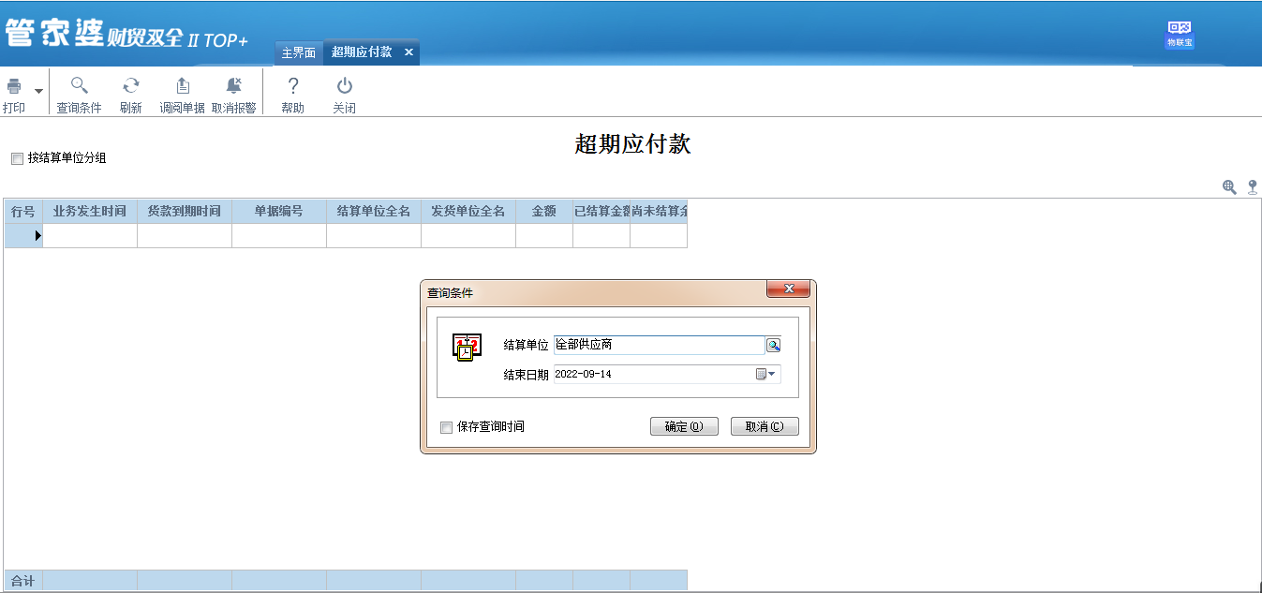Click the 结算单位 text input field
Screen dimensions: 1262x593
659,346
